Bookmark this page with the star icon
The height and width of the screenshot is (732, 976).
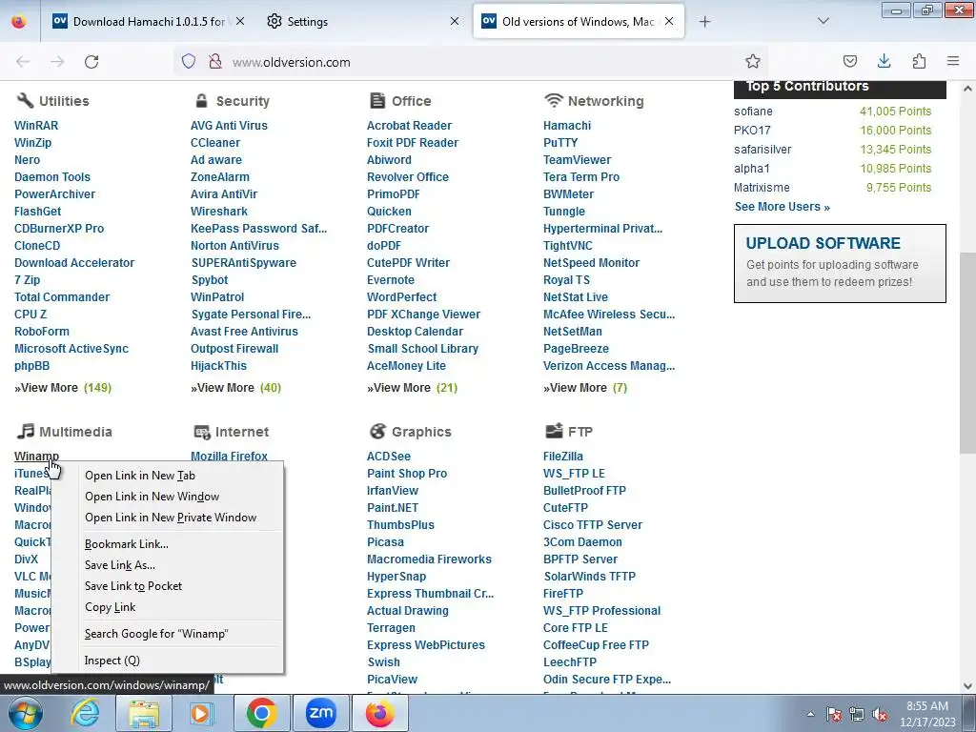point(753,61)
